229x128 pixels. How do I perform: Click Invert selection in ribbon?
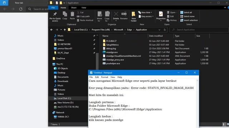point(189,20)
